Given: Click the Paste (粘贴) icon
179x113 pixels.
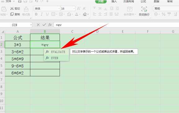Looking at the screenshot, I should 4,9.
